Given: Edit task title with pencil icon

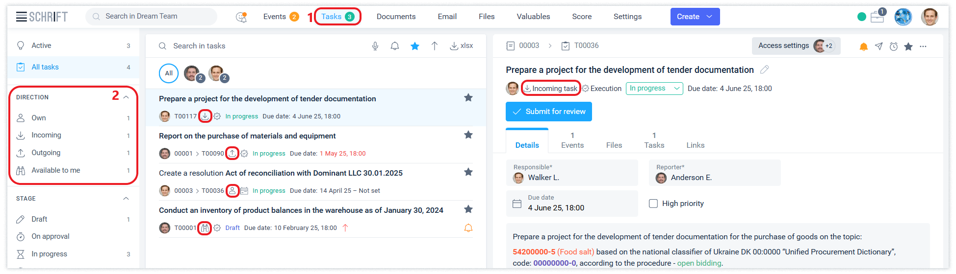Looking at the screenshot, I should pos(764,70).
